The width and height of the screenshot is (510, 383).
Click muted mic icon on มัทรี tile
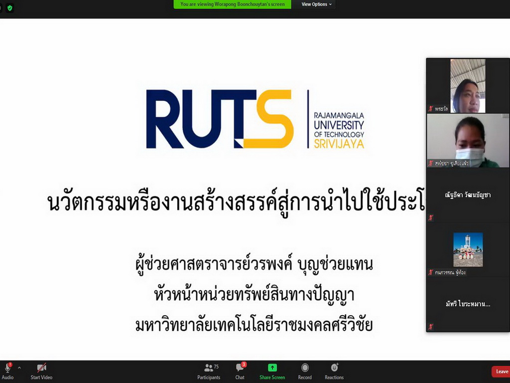(431, 326)
